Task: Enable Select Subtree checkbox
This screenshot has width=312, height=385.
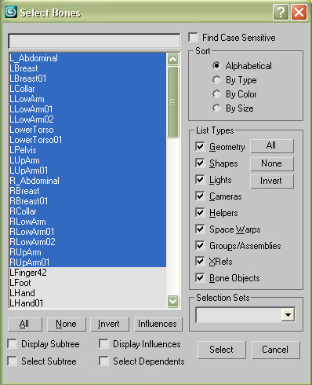Action: (13, 361)
